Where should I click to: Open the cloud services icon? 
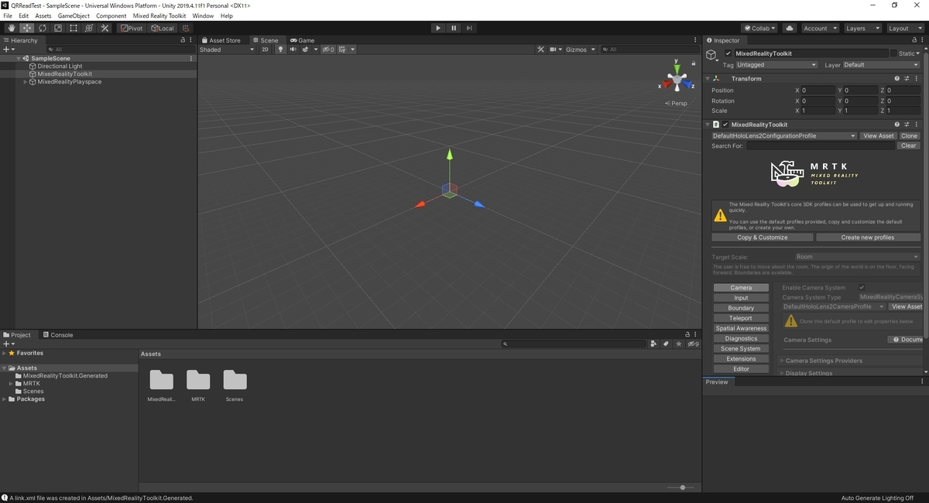click(x=790, y=29)
